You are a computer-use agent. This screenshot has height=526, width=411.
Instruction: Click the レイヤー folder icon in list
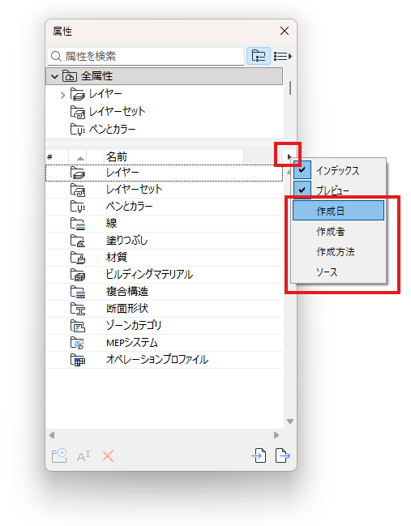pyautogui.click(x=78, y=173)
